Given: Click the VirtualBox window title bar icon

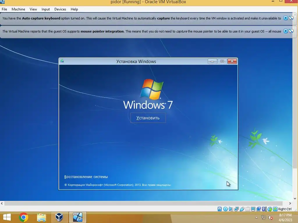Looking at the screenshot, I should pyautogui.click(x=2, y=2).
